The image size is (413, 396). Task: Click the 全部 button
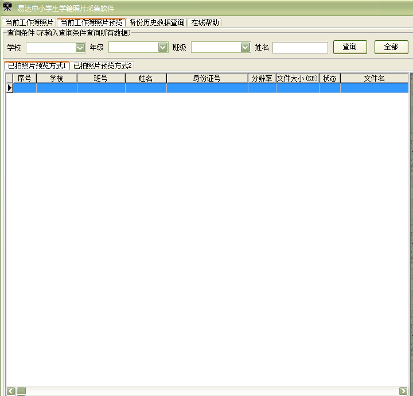[x=391, y=47]
